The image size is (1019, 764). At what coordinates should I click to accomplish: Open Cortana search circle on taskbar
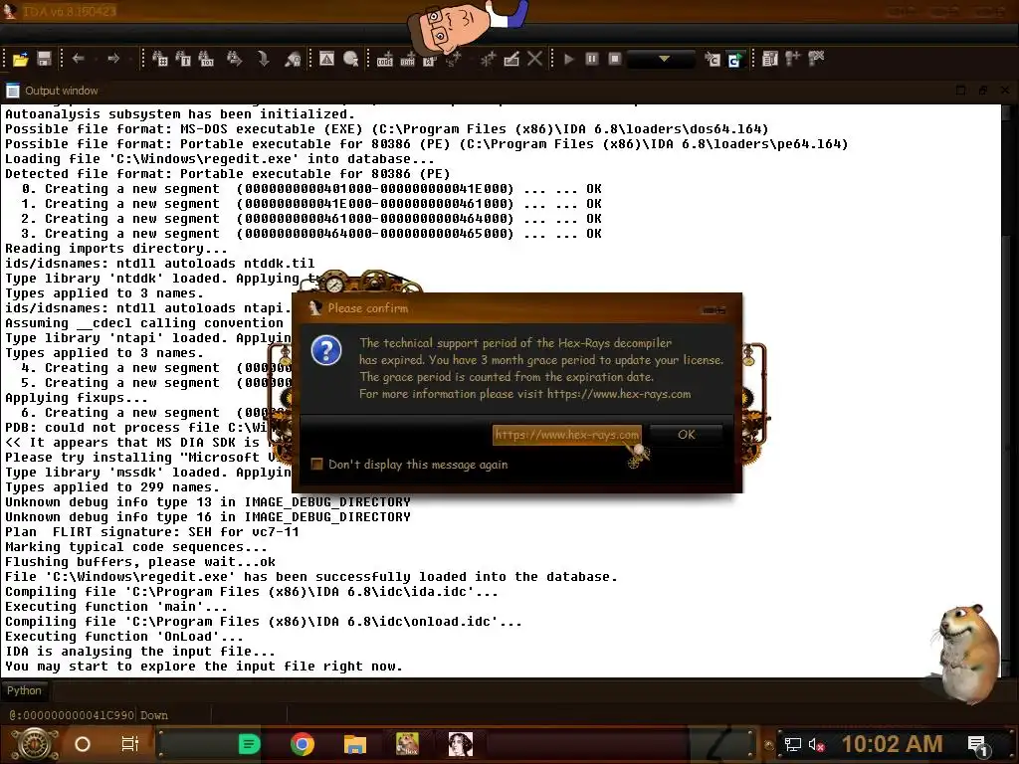83,744
